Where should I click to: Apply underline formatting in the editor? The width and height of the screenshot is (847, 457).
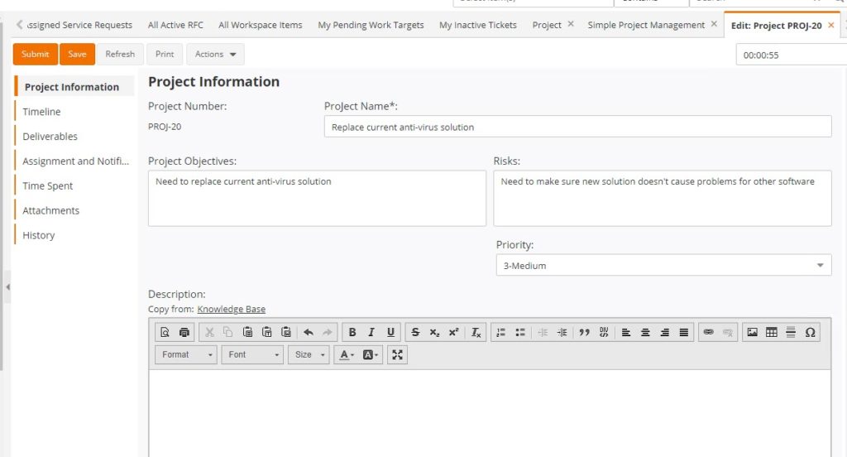tap(391, 332)
